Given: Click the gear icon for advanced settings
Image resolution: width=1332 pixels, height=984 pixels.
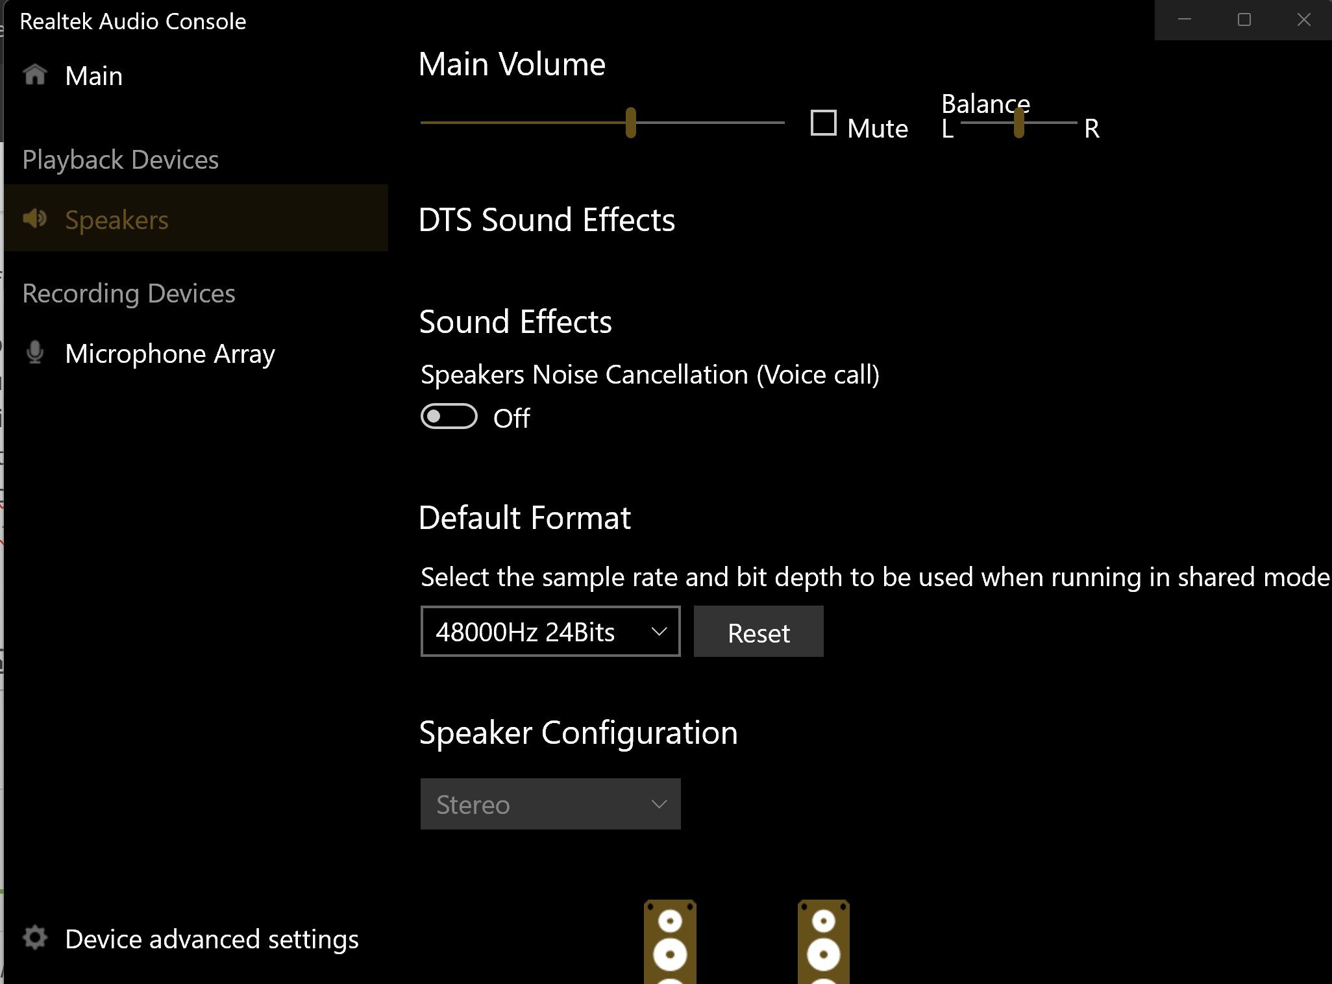Looking at the screenshot, I should [35, 938].
